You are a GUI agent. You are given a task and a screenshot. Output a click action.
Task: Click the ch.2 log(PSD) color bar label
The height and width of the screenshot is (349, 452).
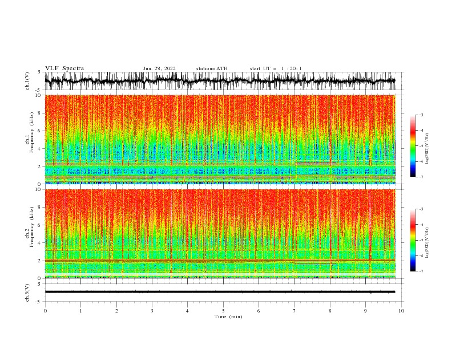(x=427, y=243)
